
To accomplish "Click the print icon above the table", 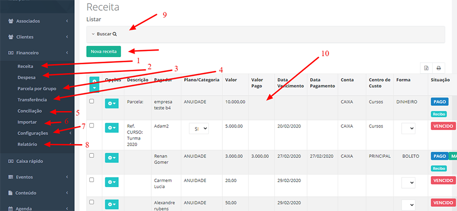I will 438,68.
